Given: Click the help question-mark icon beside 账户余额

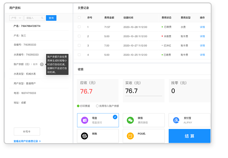Looking at the screenshot, I should click(x=42, y=64).
